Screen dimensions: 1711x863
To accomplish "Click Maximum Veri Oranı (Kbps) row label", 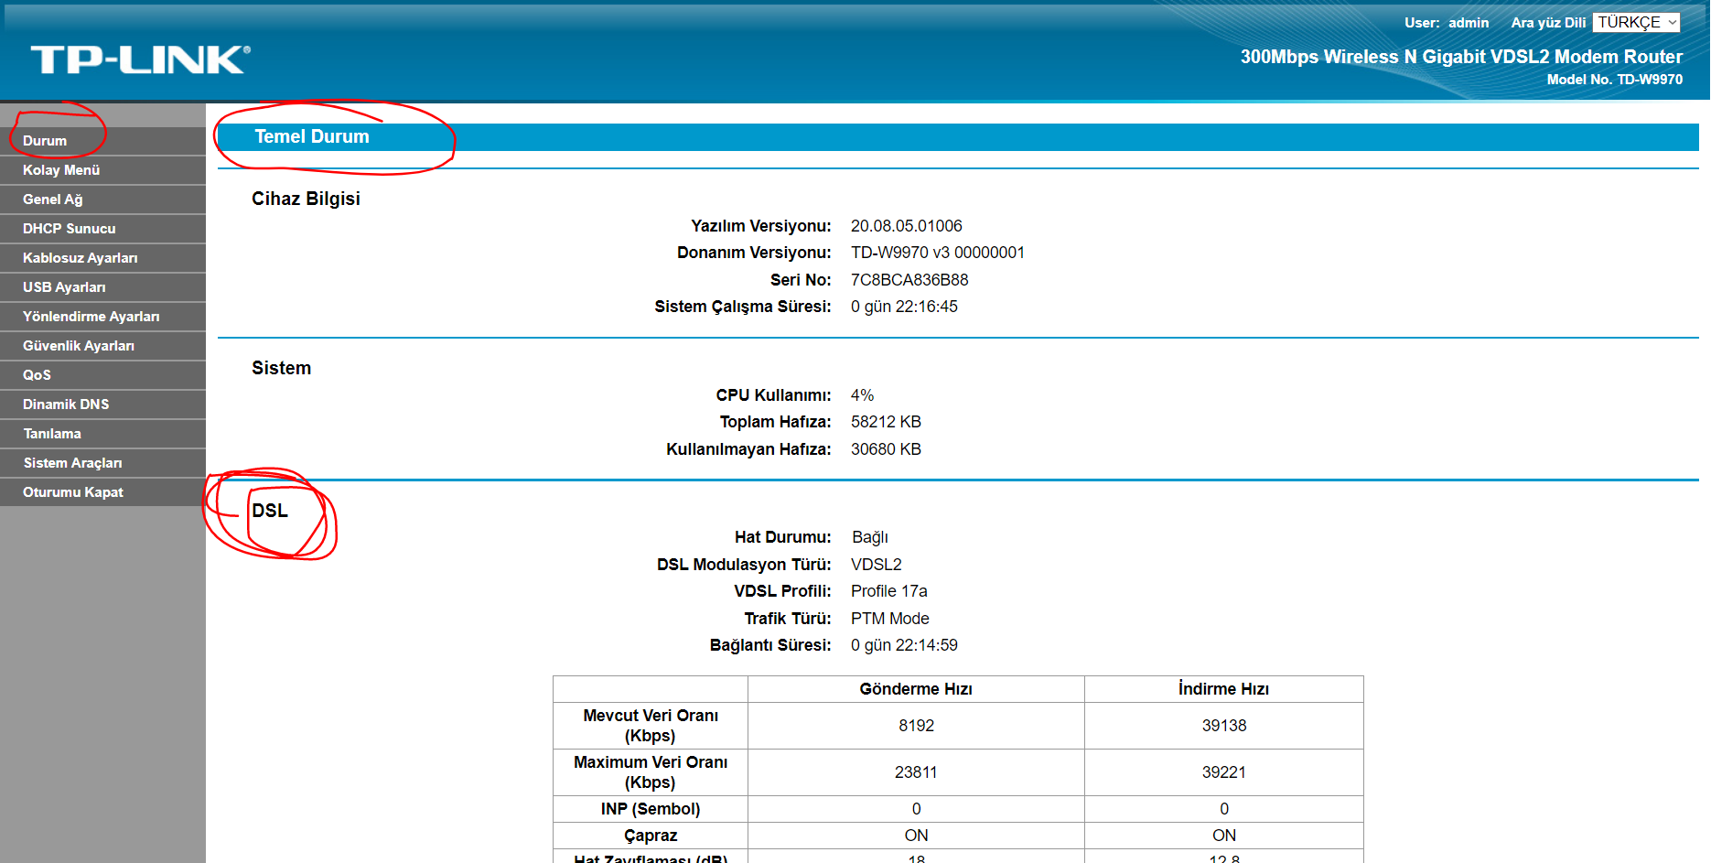I will tap(651, 772).
